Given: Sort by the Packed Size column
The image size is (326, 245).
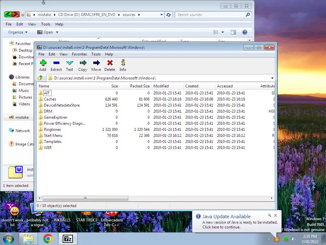Looking at the screenshot, I should (x=136, y=86).
